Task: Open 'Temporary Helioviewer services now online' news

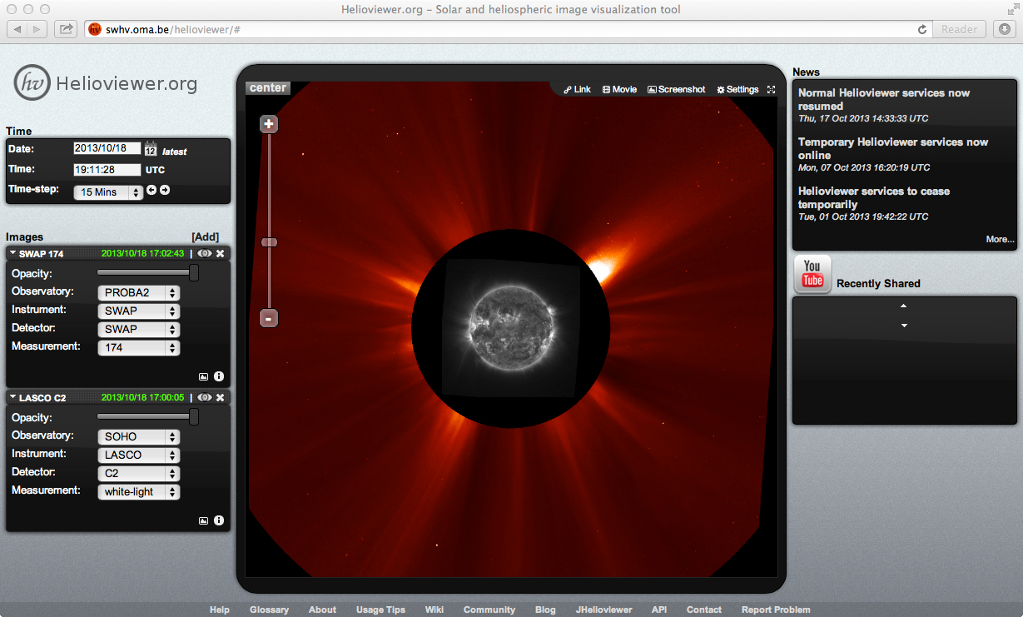Action: 893,149
